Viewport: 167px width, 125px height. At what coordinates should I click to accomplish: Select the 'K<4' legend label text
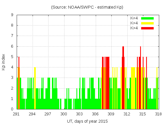point(134,18)
